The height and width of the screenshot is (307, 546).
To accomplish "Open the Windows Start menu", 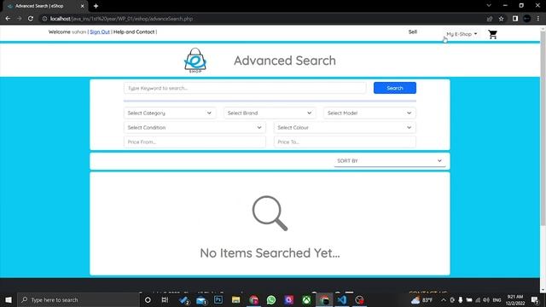I will pos(9,299).
